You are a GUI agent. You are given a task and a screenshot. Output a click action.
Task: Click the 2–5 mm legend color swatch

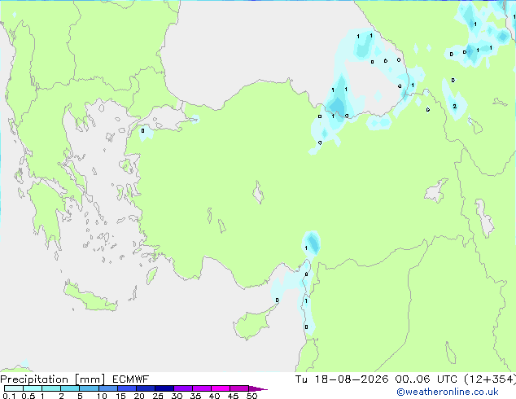(x=71, y=388)
